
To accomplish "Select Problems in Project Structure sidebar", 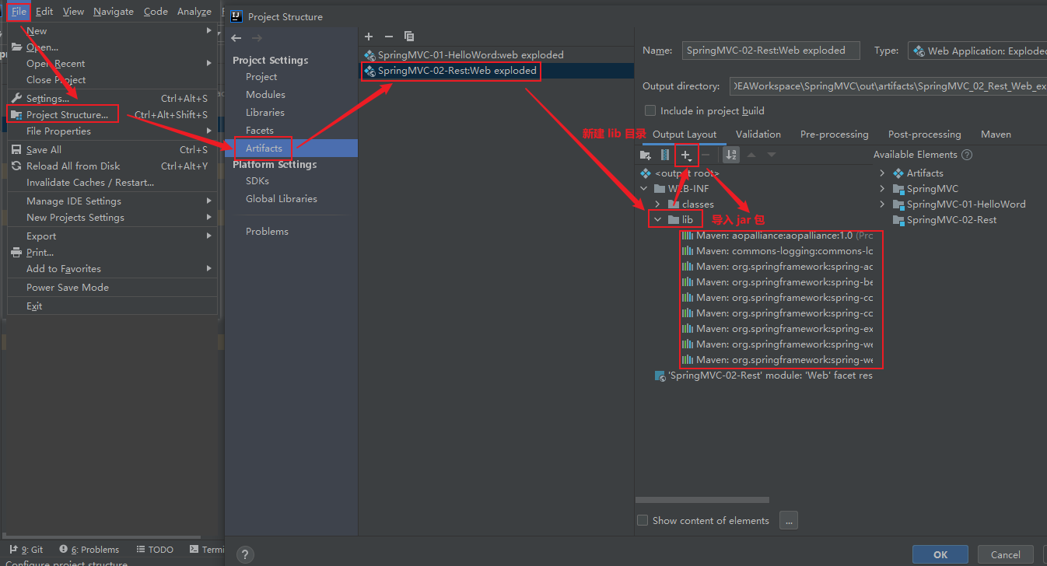I will (x=267, y=231).
